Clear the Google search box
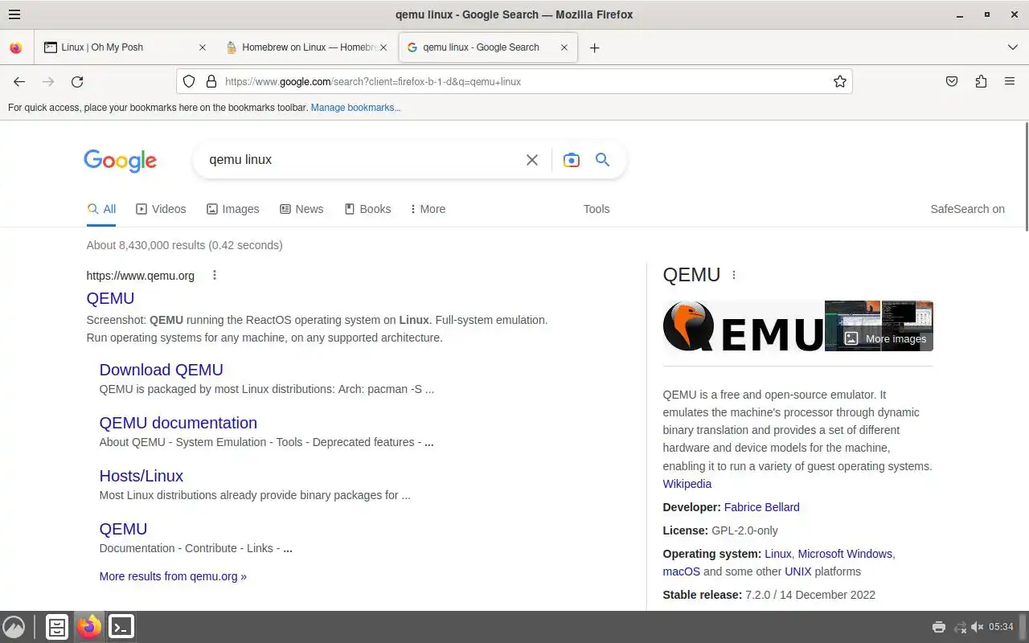The width and height of the screenshot is (1029, 643). (532, 160)
